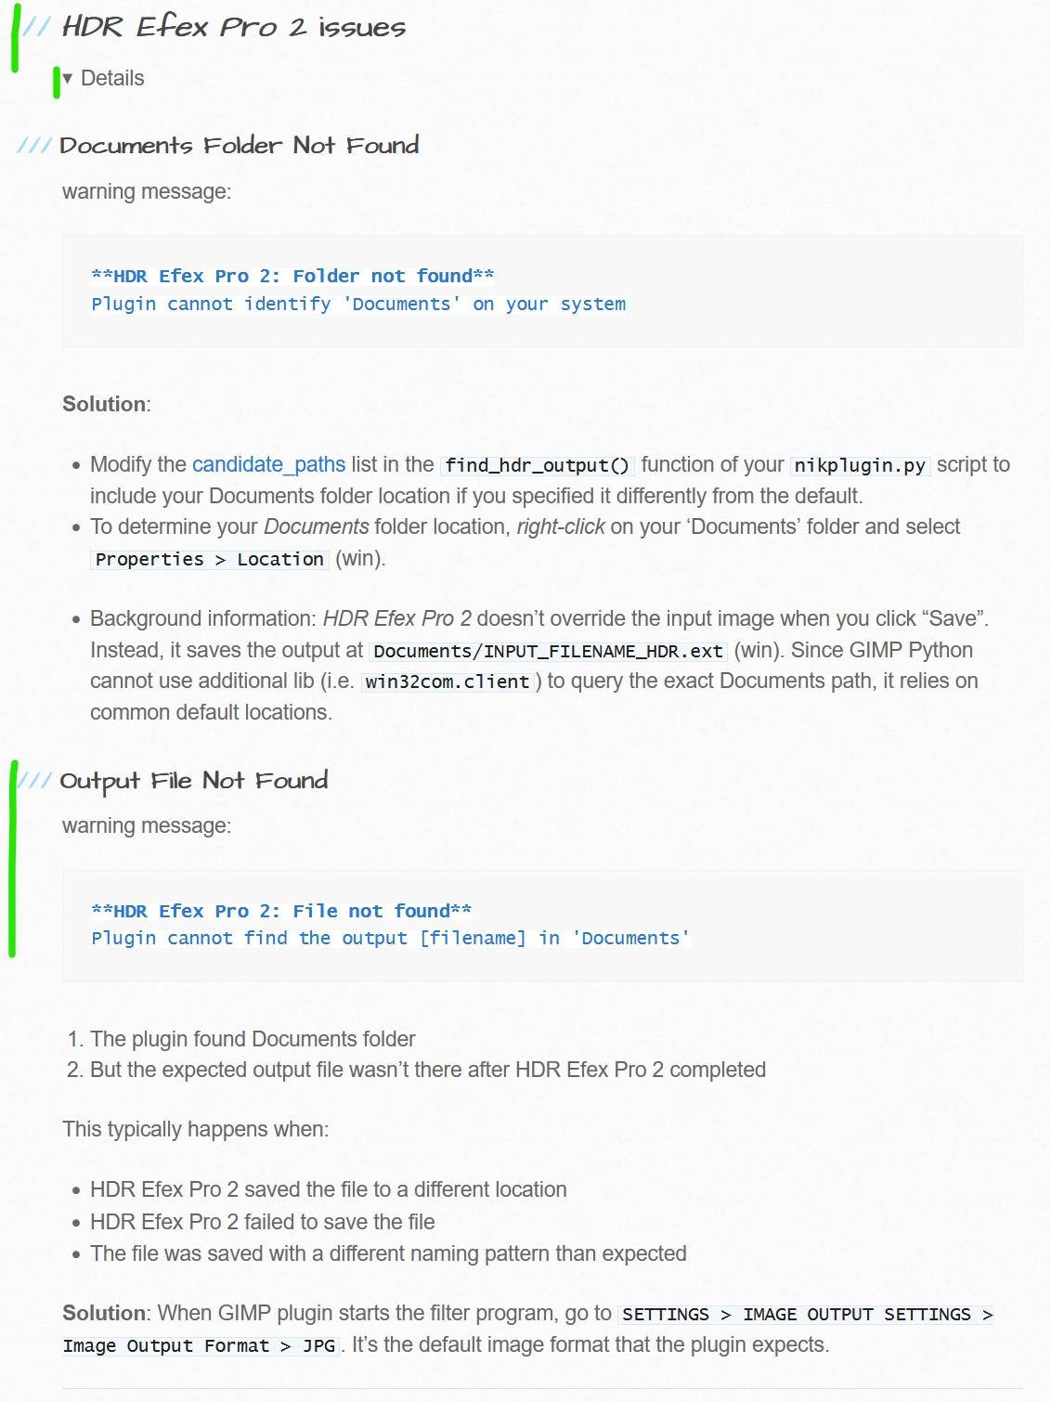Viewport: 1051px width, 1402px height.
Task: Click the SETTINGS > IMAGE OUTPUT SETTINGS code text
Action: (806, 1314)
